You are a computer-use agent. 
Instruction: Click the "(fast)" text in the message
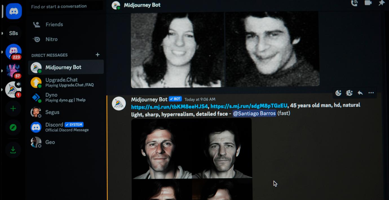[x=284, y=113]
